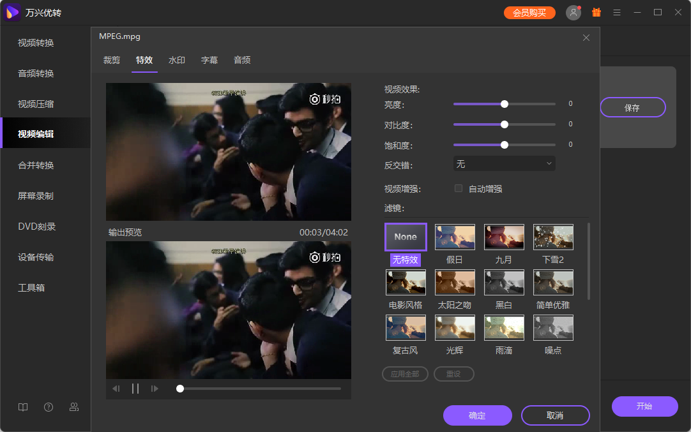Step to the next frame
691x432 pixels.
click(x=155, y=389)
